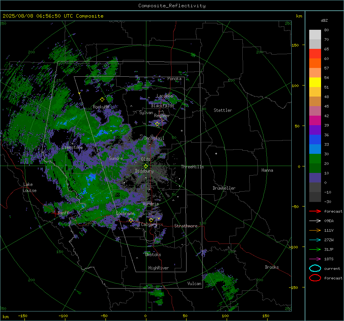Click the Sundre map label

pos(116,158)
